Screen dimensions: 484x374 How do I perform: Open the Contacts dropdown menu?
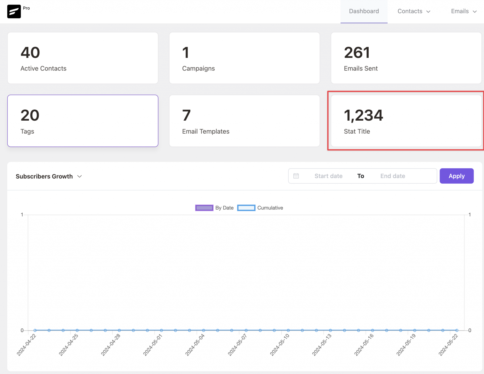point(413,11)
